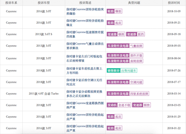Click the 座椅故障 tag
This screenshot has height=134, width=186.
click(x=136, y=61)
